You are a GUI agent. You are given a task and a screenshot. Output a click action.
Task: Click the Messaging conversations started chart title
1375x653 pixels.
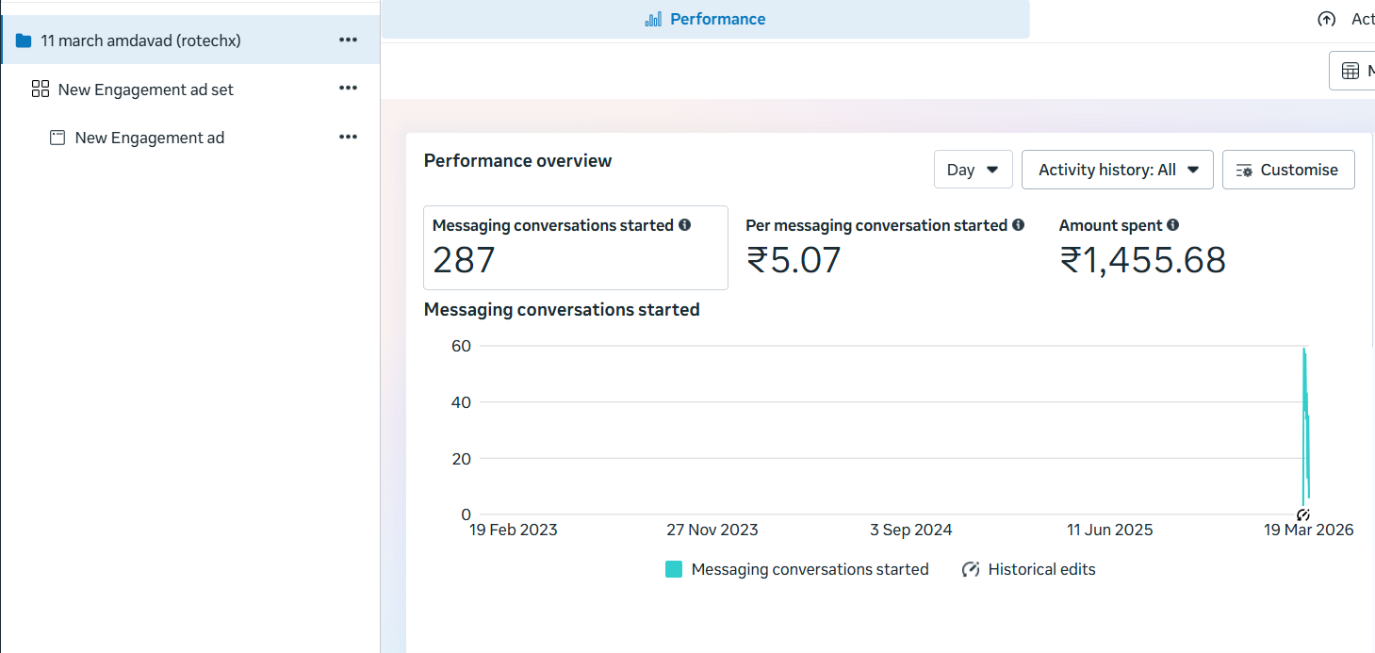pos(562,309)
